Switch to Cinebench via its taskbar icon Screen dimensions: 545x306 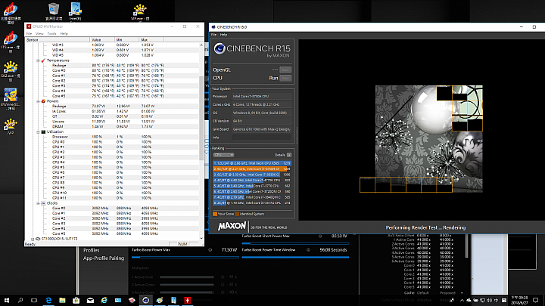145,300
